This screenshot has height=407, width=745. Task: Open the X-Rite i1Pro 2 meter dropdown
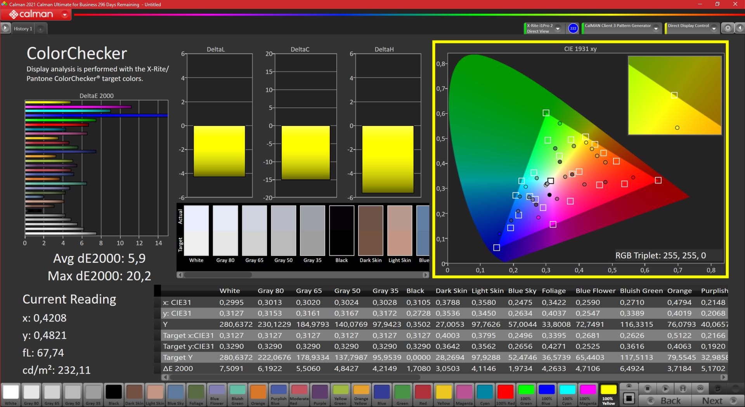tap(558, 28)
